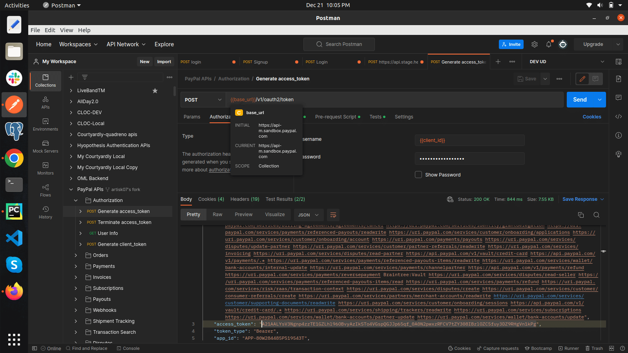
Task: Open the JSON format dropdown
Action: coord(308,215)
